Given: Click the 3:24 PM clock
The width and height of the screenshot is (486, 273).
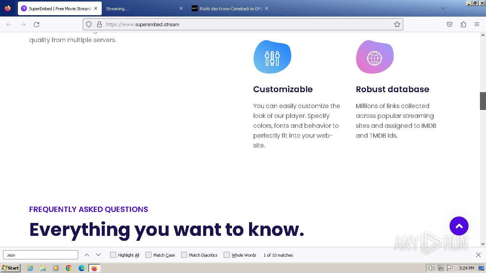Looking at the screenshot, I should tap(466, 268).
